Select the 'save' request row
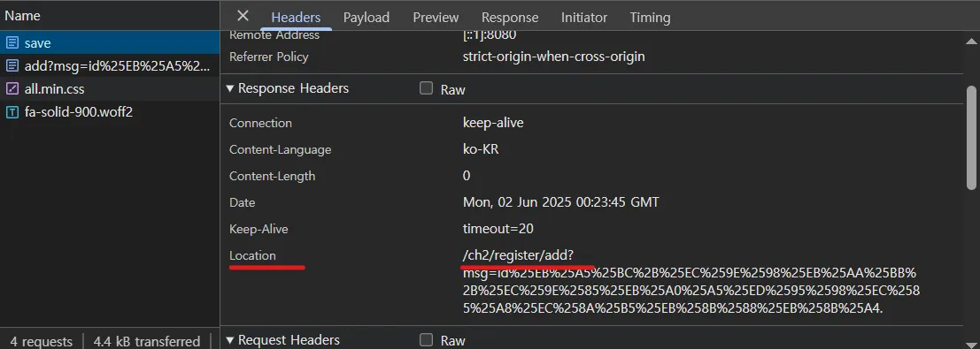The height and width of the screenshot is (349, 980). tap(110, 43)
